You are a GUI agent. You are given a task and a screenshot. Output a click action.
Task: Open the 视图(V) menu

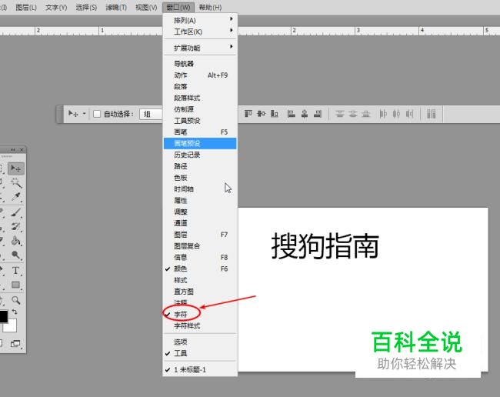[146, 8]
